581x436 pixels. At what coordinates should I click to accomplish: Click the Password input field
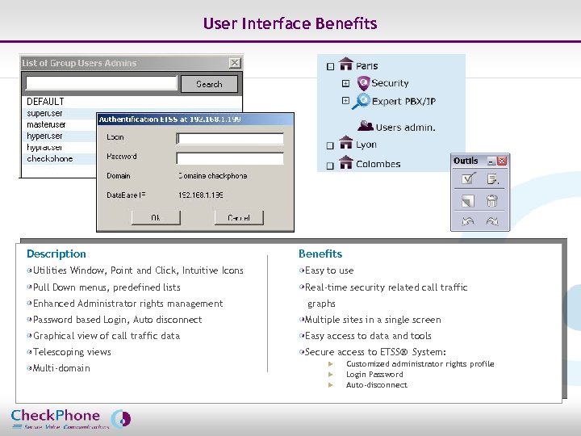(230, 158)
